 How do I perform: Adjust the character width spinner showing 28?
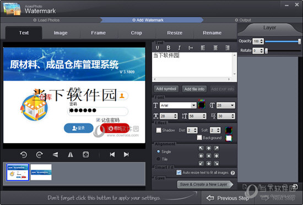coord(169,116)
